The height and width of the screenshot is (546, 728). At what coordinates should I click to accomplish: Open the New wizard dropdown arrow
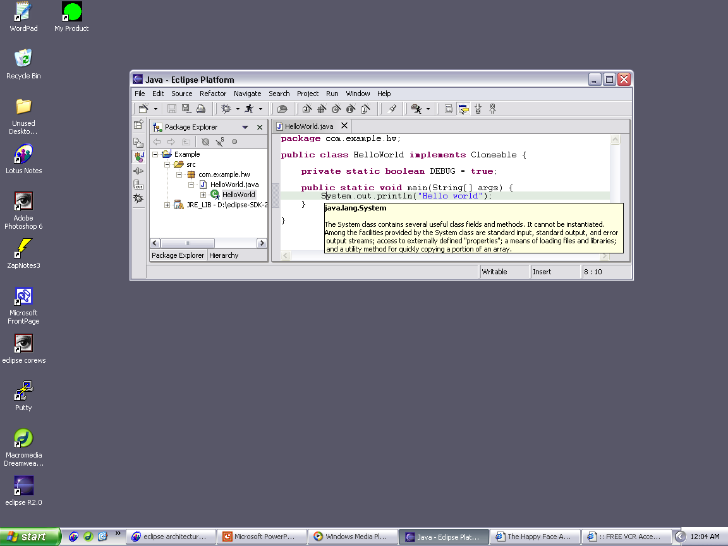tap(155, 109)
